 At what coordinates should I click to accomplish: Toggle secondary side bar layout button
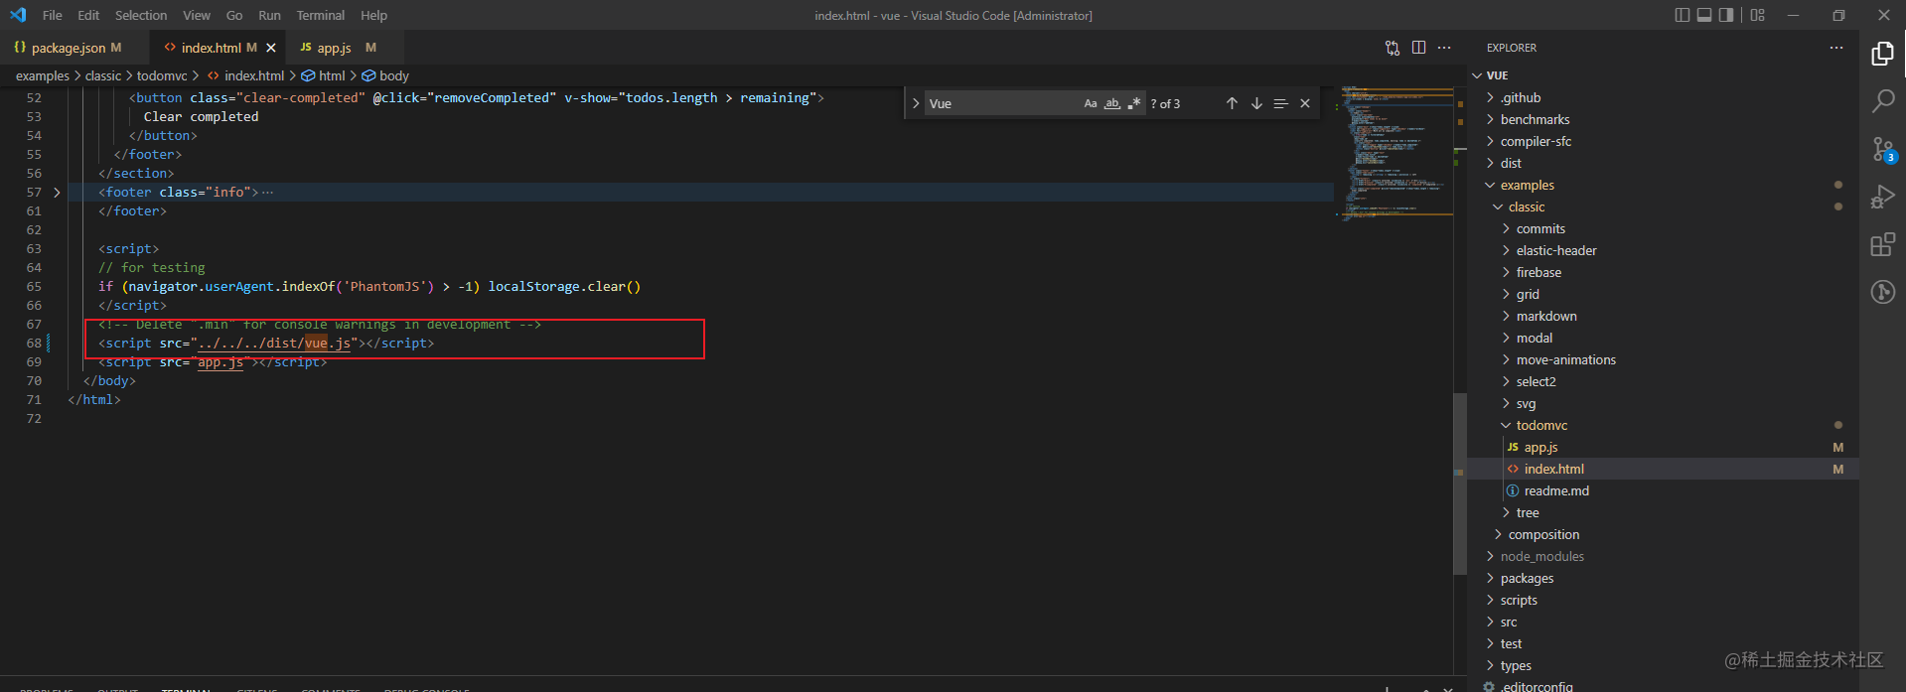1726,15
